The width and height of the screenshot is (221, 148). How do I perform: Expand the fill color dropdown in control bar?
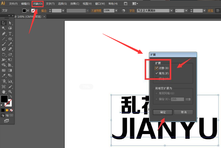[28, 11]
